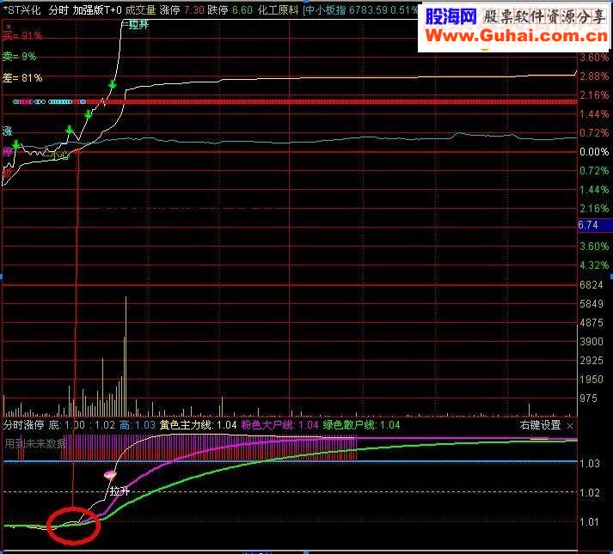Screen dimensions: 613x554
Task: Click the red 2.88% axis label
Action: [x=594, y=76]
